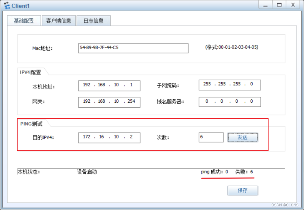Click the 设备启动 status text
This screenshot has width=304, height=210.
tap(87, 172)
